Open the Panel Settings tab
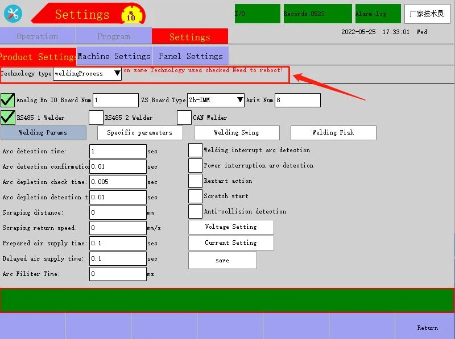This screenshot has height=339, width=455. (x=191, y=56)
